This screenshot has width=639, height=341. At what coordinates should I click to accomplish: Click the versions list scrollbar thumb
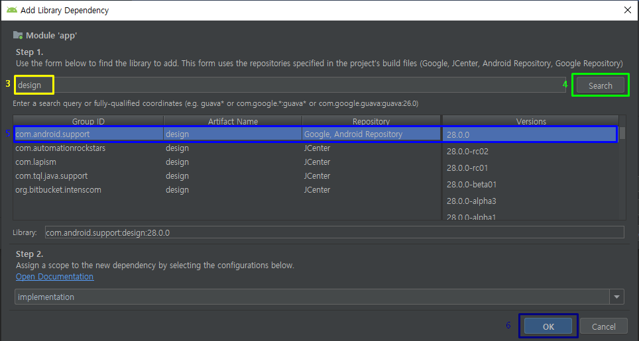click(622, 133)
